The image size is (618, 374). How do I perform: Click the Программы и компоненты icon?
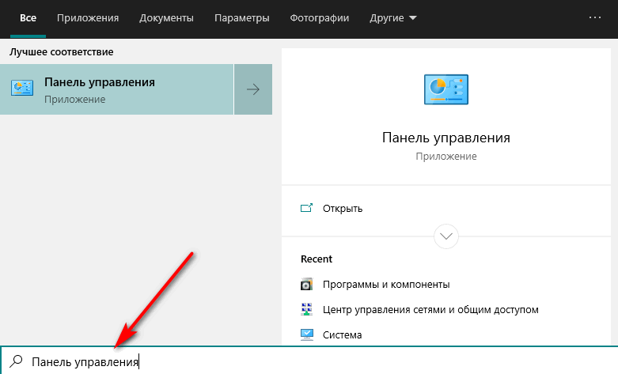[307, 284]
